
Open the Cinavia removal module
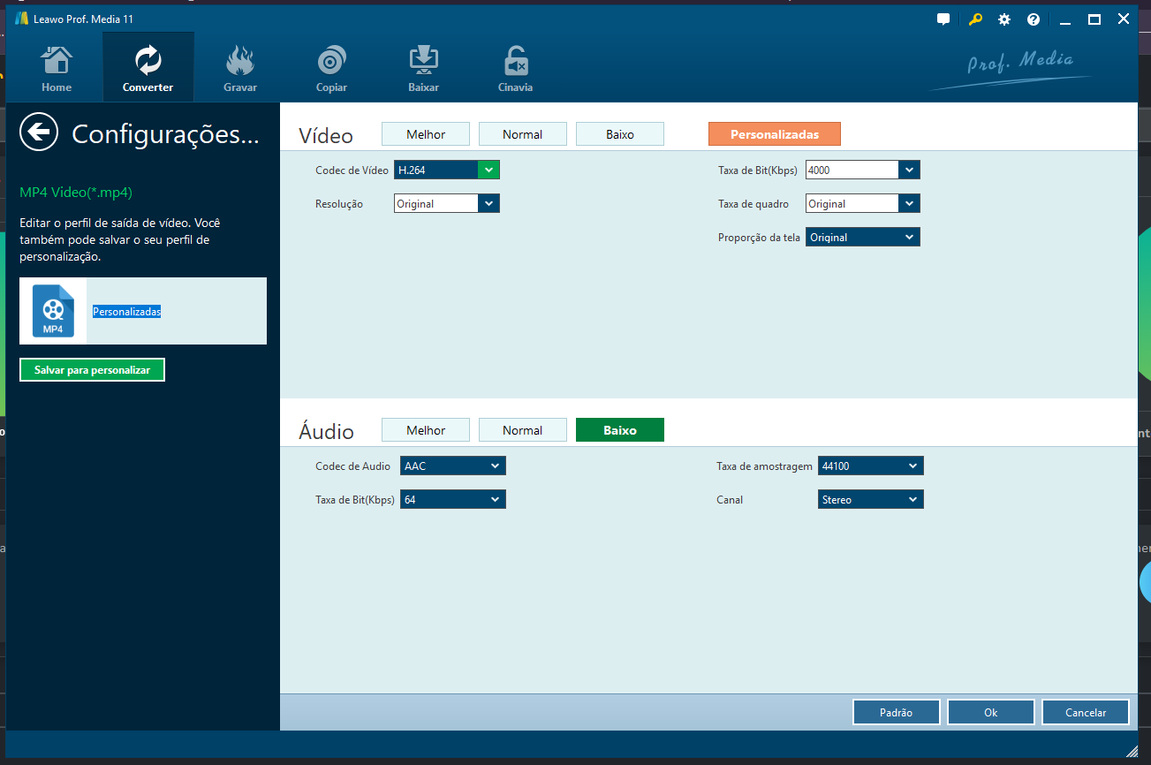[x=516, y=69]
